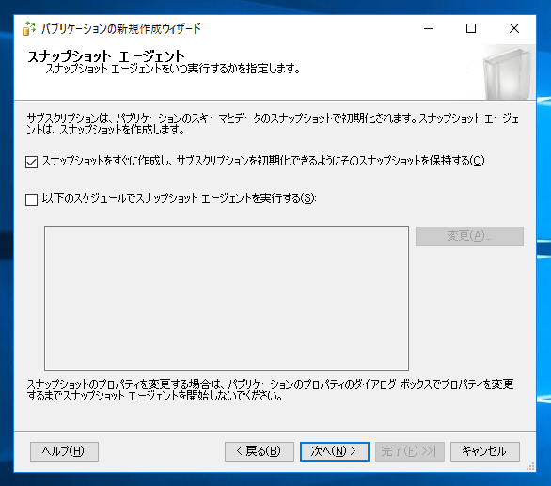The image size is (551, 486).
Task: Click the スナップショット エージェント heading text
Action: (105, 55)
